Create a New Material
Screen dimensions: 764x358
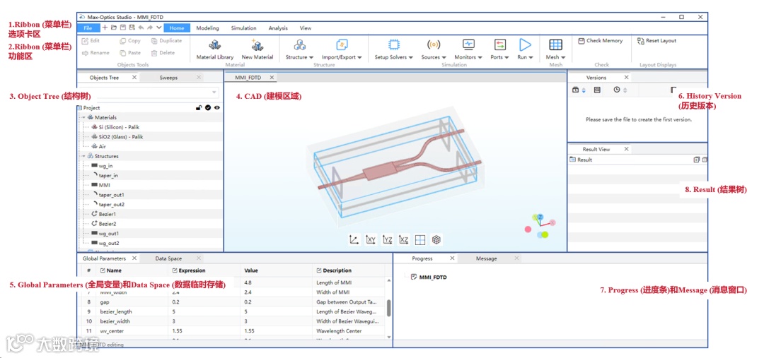point(257,50)
